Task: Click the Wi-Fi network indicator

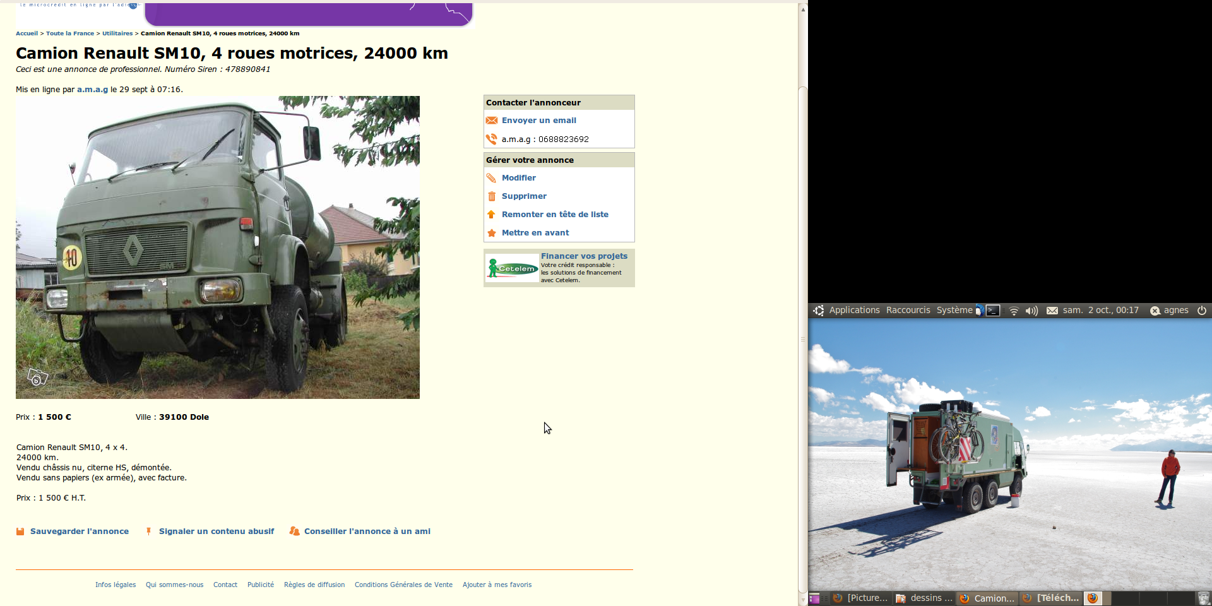Action: (1014, 311)
